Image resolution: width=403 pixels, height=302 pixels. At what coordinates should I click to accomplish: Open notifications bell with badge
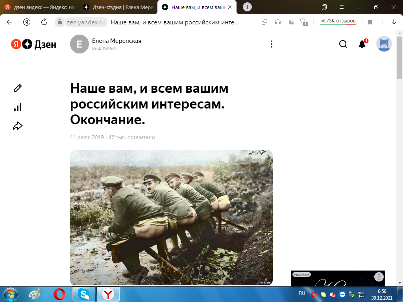click(x=362, y=44)
